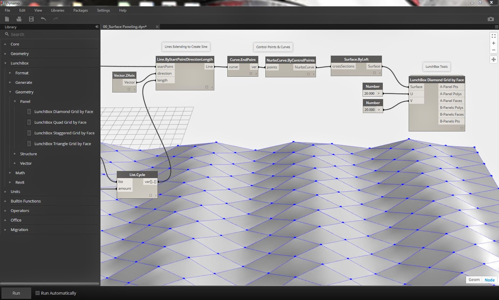Create a new file with the toolbar icon
The height and width of the screenshot is (300, 499).
point(7,19)
